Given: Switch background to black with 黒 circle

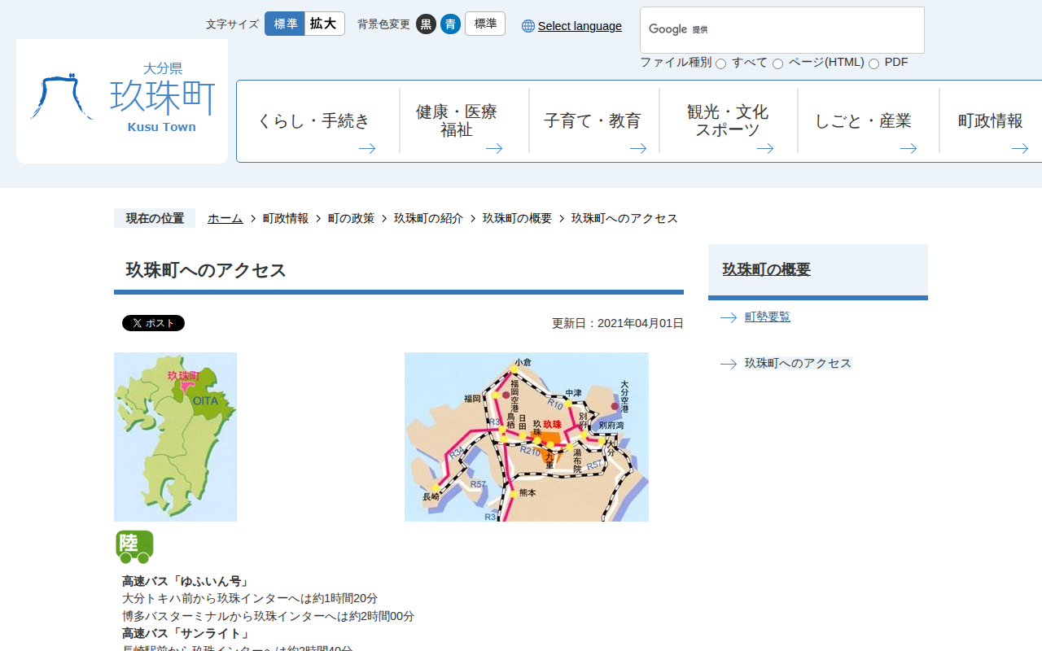Looking at the screenshot, I should pyautogui.click(x=426, y=24).
